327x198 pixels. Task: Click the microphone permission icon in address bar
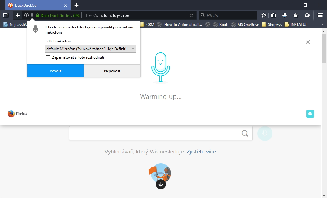coord(32,16)
